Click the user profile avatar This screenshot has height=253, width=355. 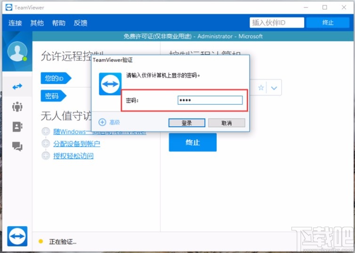[x=17, y=51]
